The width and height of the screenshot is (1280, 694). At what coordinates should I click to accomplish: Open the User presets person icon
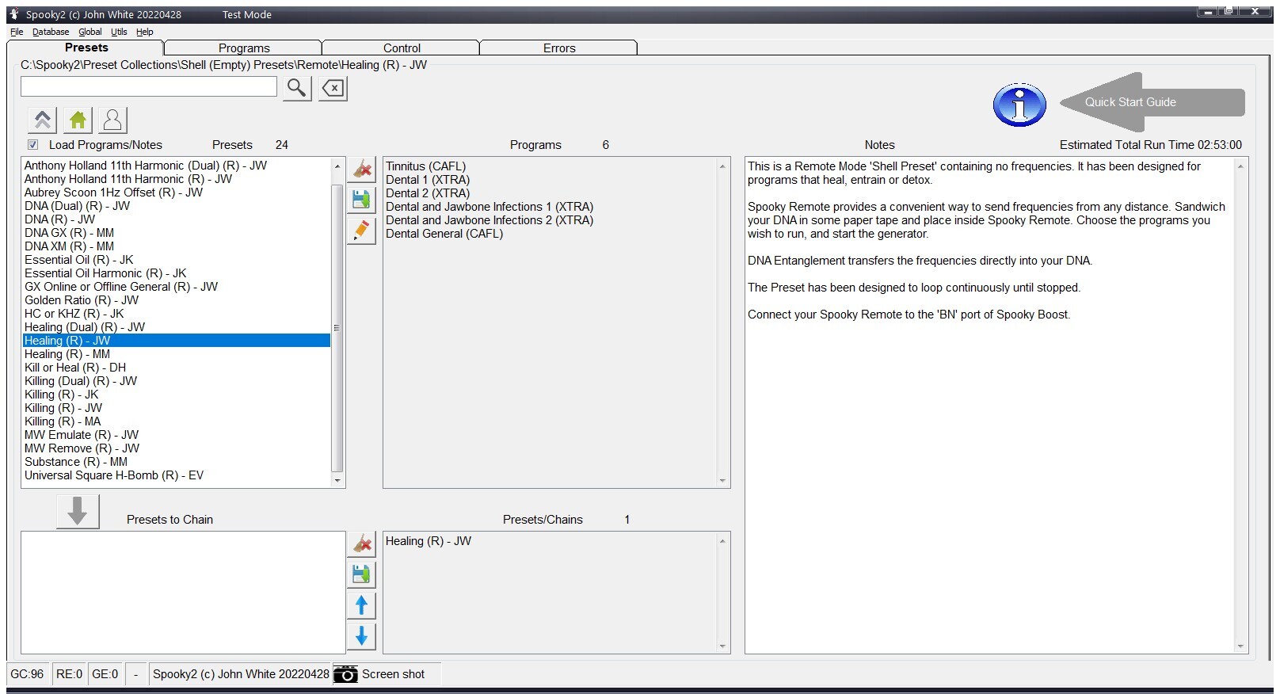112,120
